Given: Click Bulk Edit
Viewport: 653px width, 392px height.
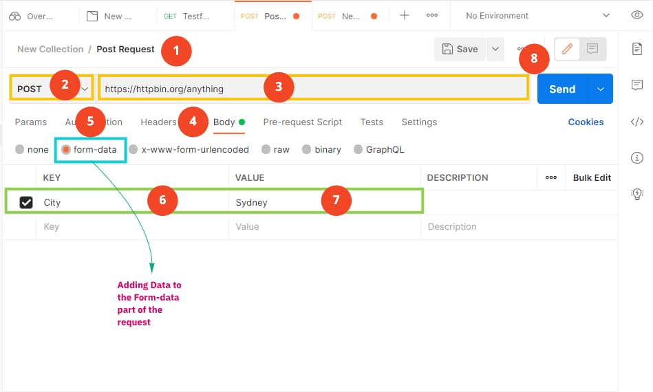Looking at the screenshot, I should point(592,177).
